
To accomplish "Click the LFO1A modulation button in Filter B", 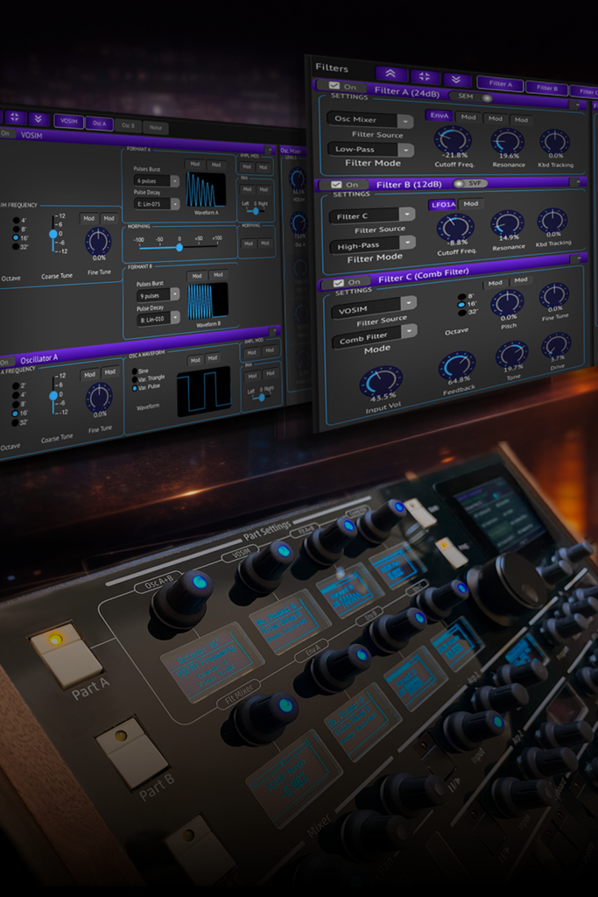I will pyautogui.click(x=442, y=204).
